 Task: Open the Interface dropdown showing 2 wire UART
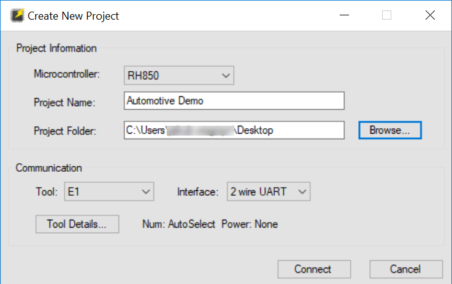point(268,191)
